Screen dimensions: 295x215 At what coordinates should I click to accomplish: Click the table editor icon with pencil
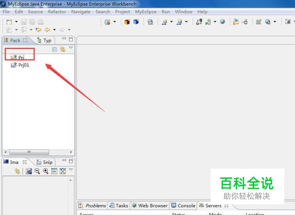[259, 22]
